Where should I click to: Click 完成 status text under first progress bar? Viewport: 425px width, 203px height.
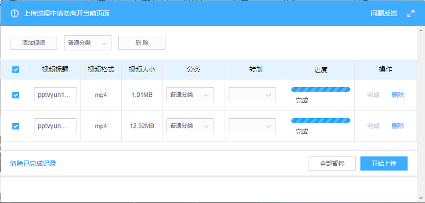tap(302, 101)
